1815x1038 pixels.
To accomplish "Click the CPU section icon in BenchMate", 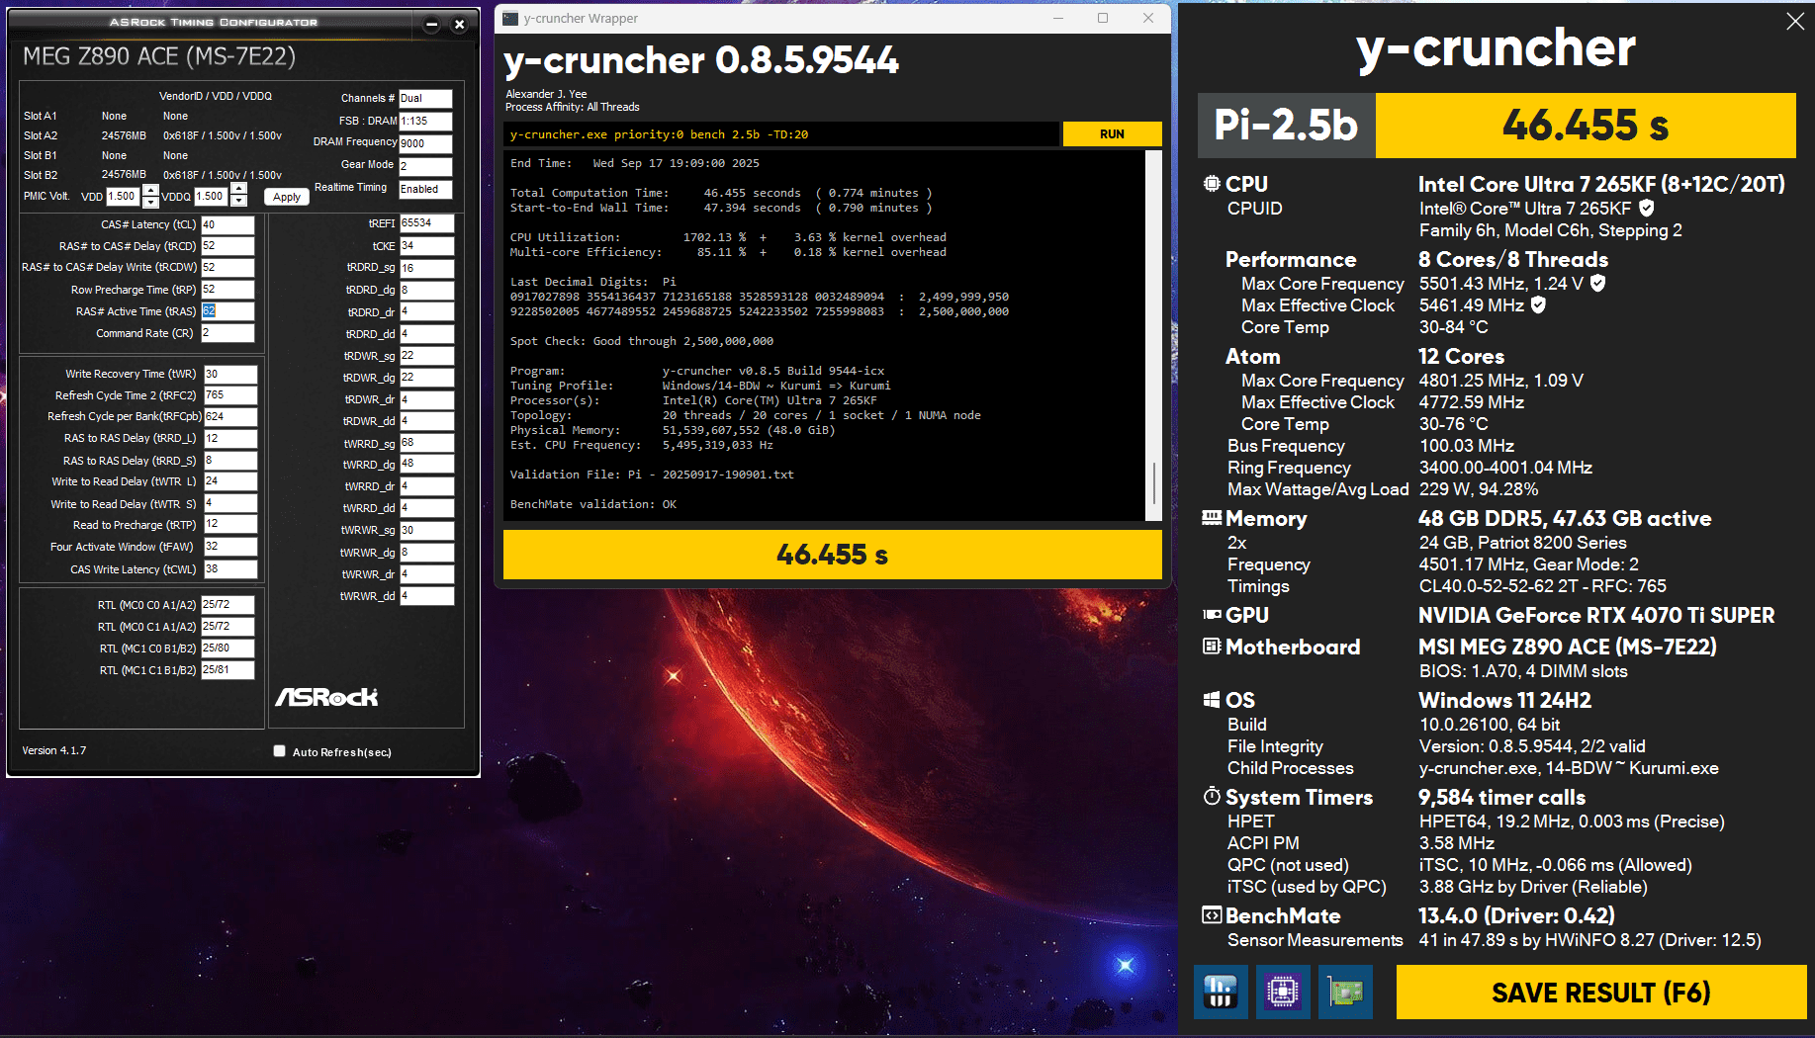I will [x=1212, y=184].
